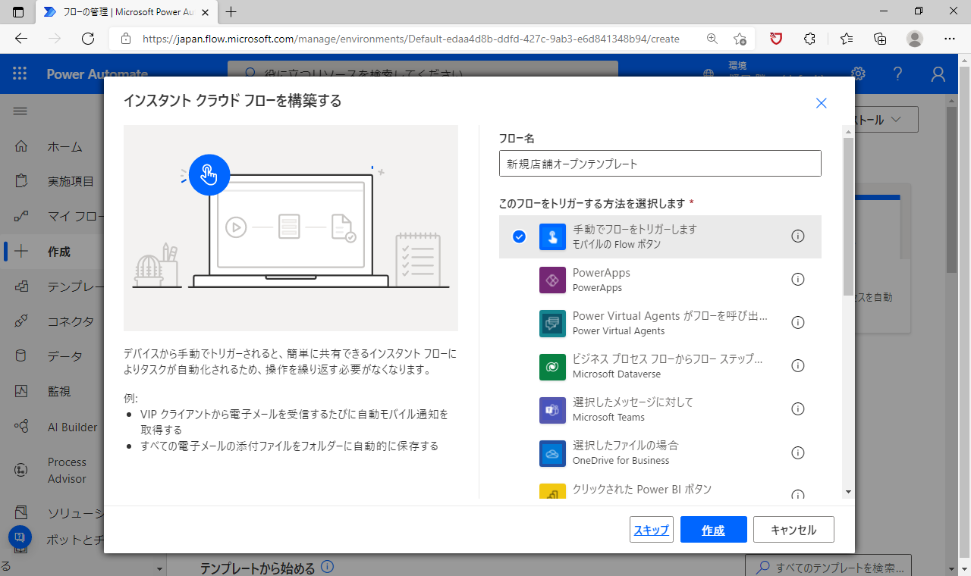Image resolution: width=971 pixels, height=576 pixels.
Task: Open browser collections icon
Action: [x=881, y=39]
